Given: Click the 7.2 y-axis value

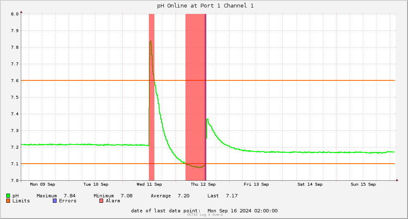Looking at the screenshot, I should tap(15, 147).
